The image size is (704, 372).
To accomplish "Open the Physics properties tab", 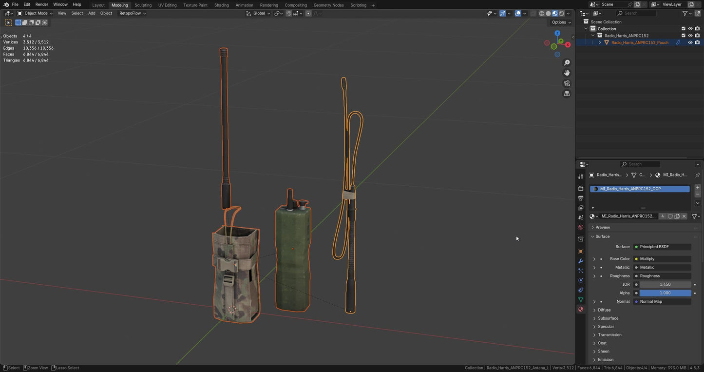I will pyautogui.click(x=581, y=280).
